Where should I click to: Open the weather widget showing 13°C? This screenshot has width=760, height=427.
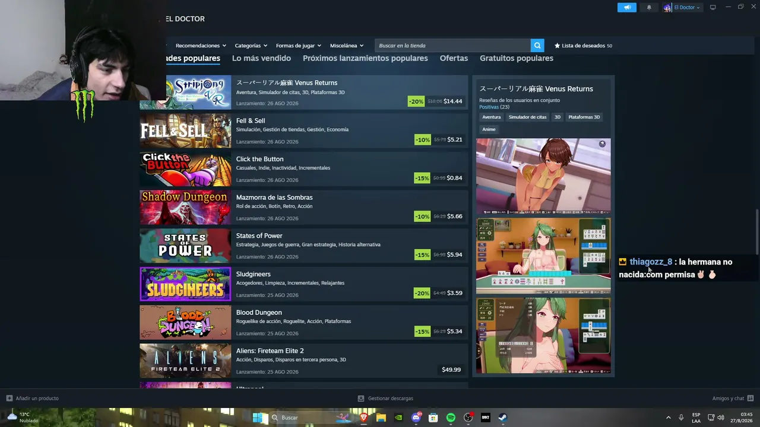(23, 418)
